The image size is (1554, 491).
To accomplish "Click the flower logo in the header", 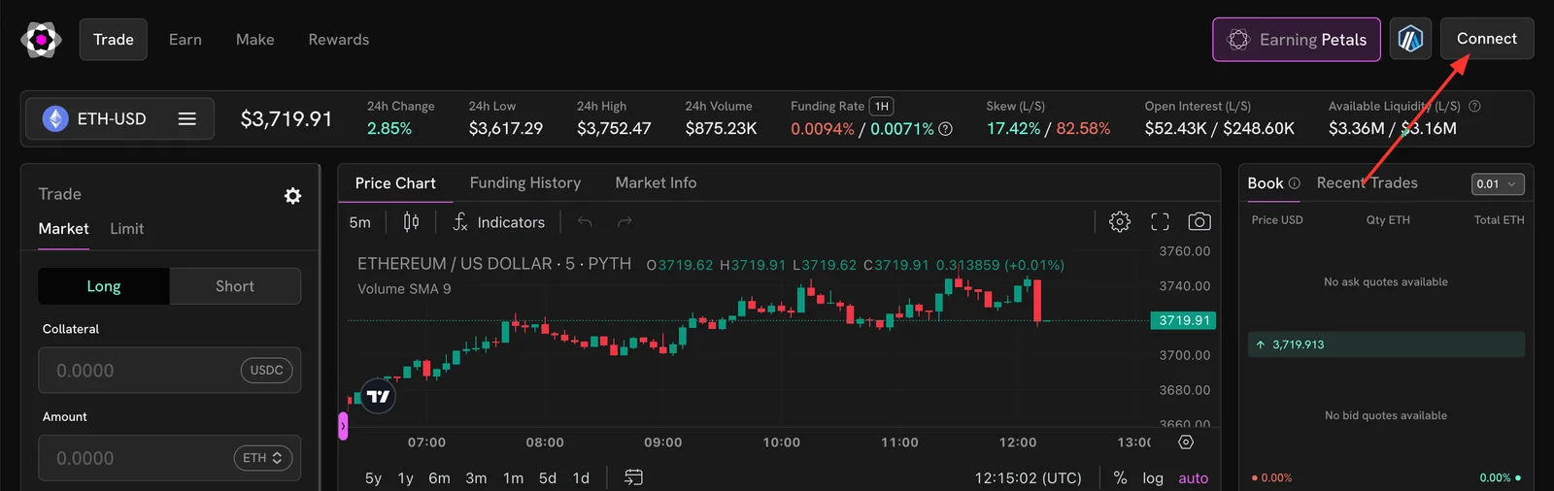I will (41, 40).
